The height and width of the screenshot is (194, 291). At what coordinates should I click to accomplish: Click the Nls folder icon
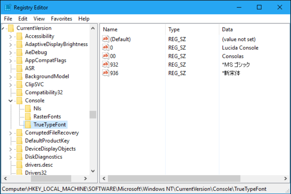(x=28, y=109)
